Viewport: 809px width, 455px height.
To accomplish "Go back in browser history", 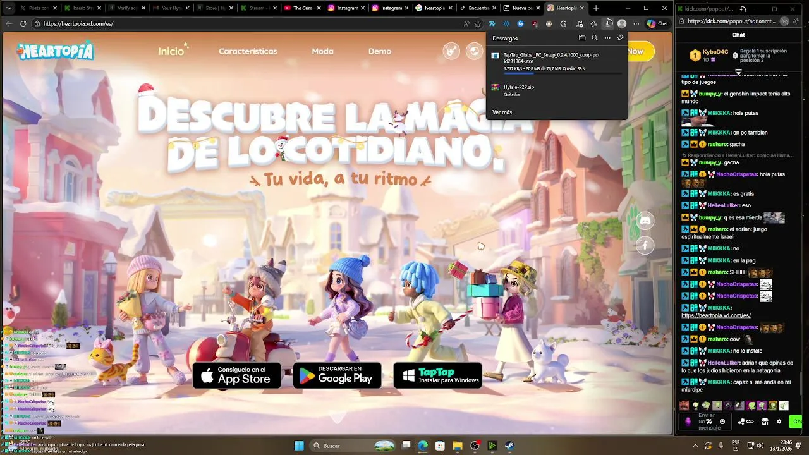I will [x=8, y=23].
